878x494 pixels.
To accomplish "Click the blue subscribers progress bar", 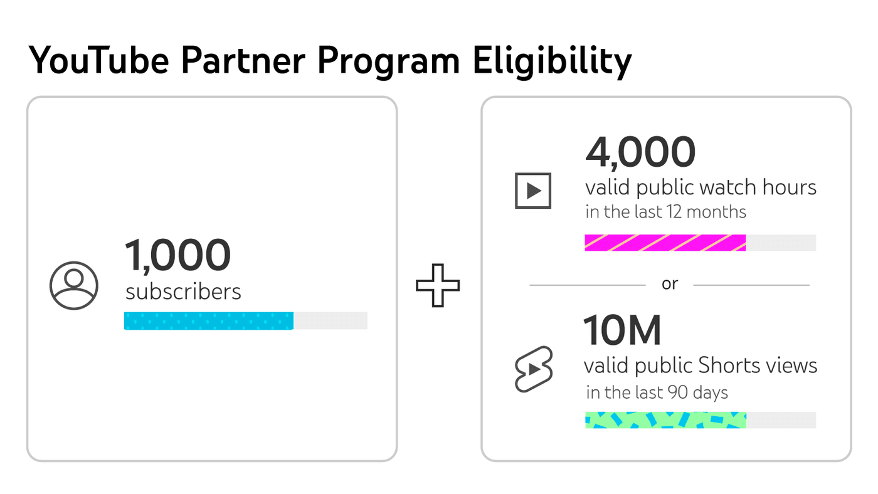I will click(x=209, y=320).
